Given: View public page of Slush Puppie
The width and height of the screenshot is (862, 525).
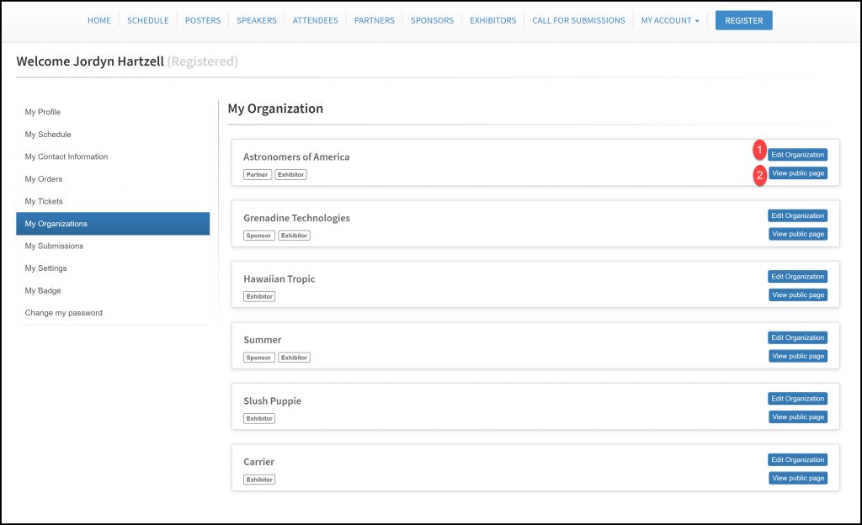Looking at the screenshot, I should point(798,416).
